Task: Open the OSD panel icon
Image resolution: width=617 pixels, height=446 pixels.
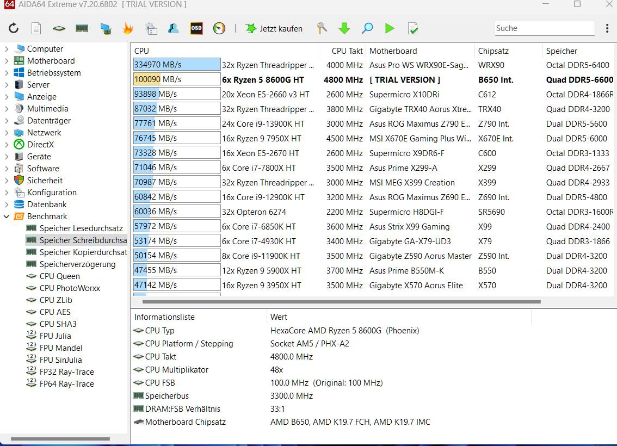Action: (196, 28)
